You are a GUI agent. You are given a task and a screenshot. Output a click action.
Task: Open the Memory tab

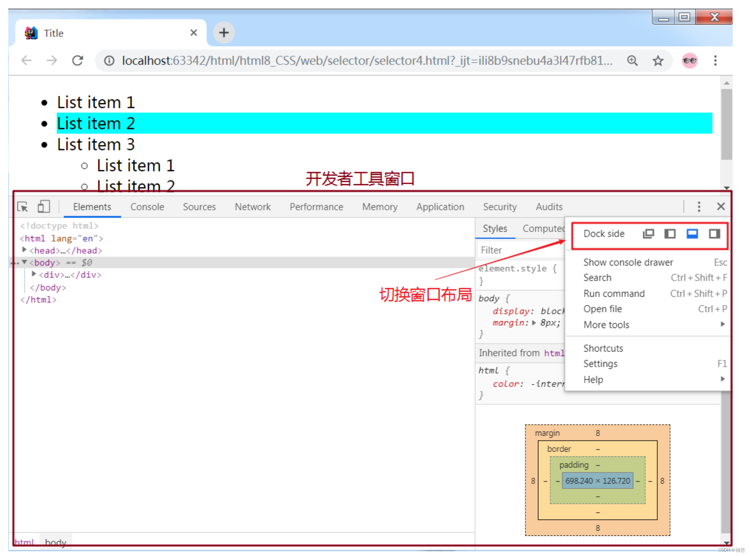(x=380, y=207)
